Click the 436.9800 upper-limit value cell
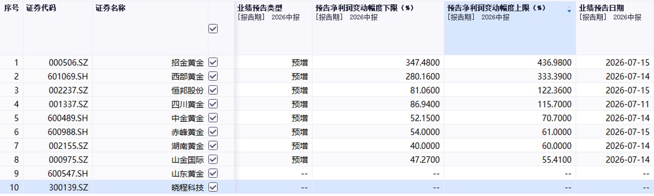Screen dimensions: 654x196 510,62
